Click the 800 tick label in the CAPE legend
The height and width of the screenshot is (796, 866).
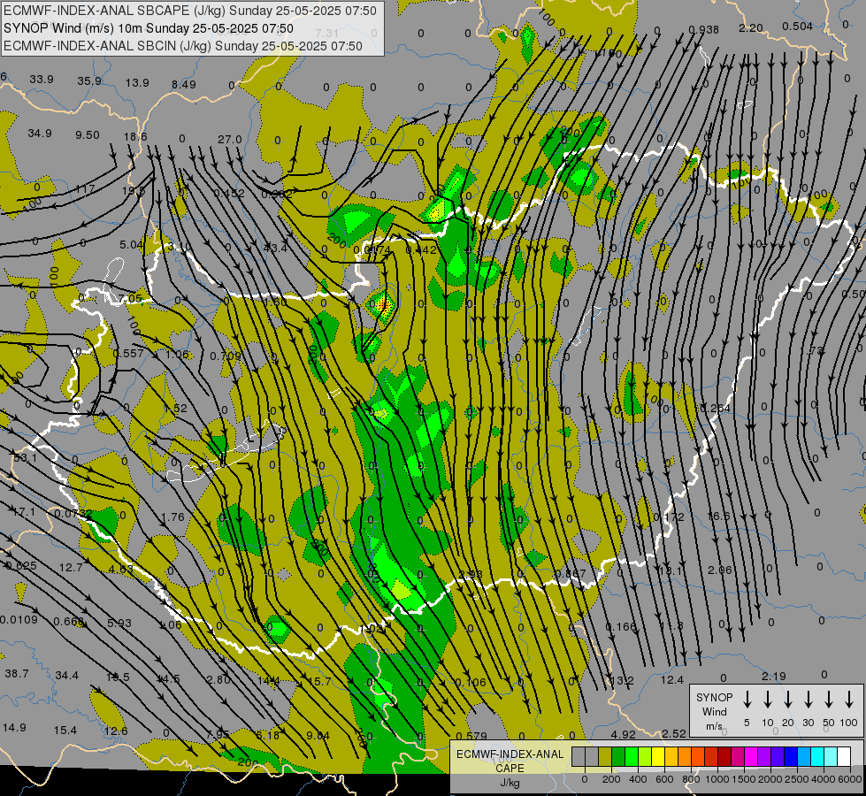tap(691, 779)
